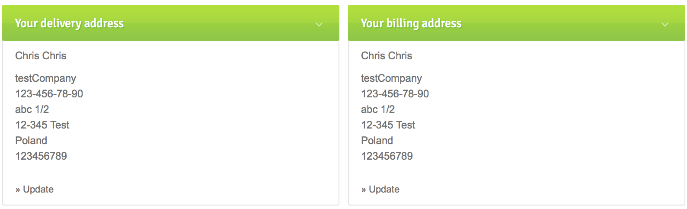Collapse the billing address panel chevron
The height and width of the screenshot is (209, 687).
[665, 25]
